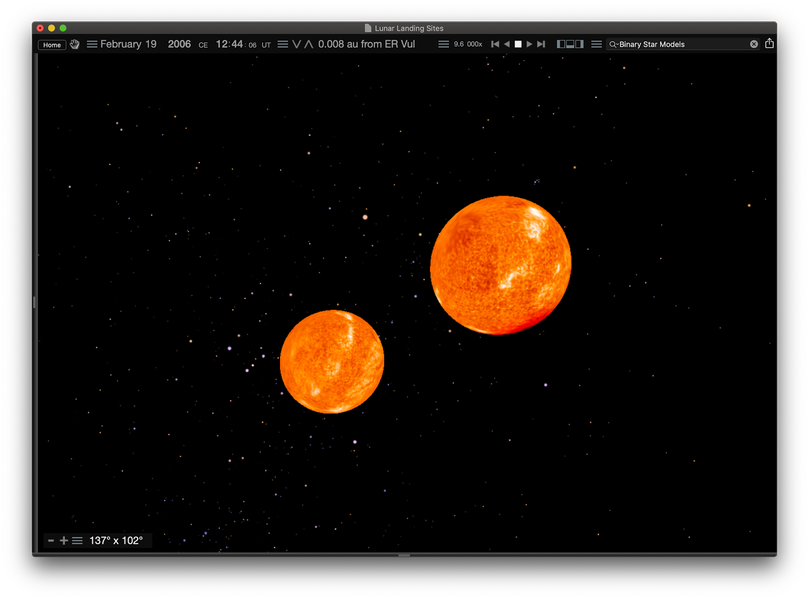Screen dimensions: 809x599
Task: Open the date settings menu beside Home
Action: click(x=92, y=44)
